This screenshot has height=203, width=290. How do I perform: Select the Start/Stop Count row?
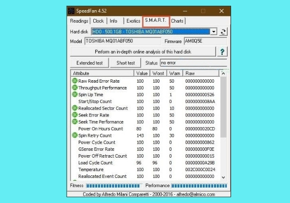pos(145,101)
